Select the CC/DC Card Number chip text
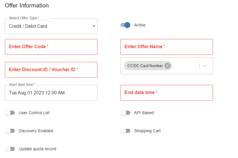238x158 pixels. (x=145, y=66)
